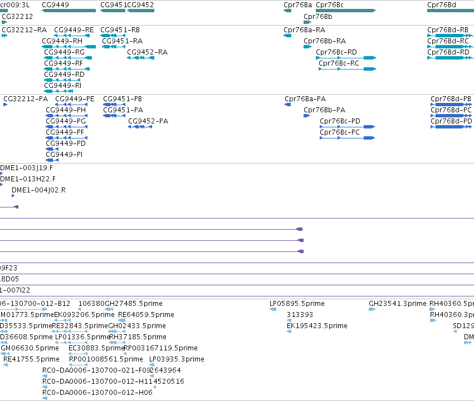Click the CG32212 gene label

click(x=17, y=17)
